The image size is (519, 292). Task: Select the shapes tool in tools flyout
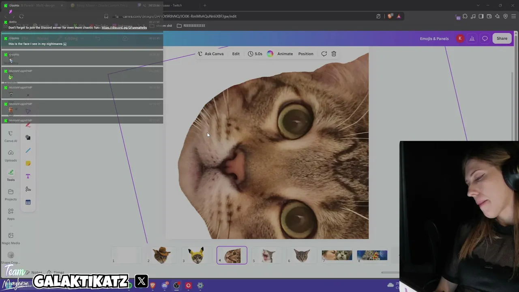click(x=28, y=138)
